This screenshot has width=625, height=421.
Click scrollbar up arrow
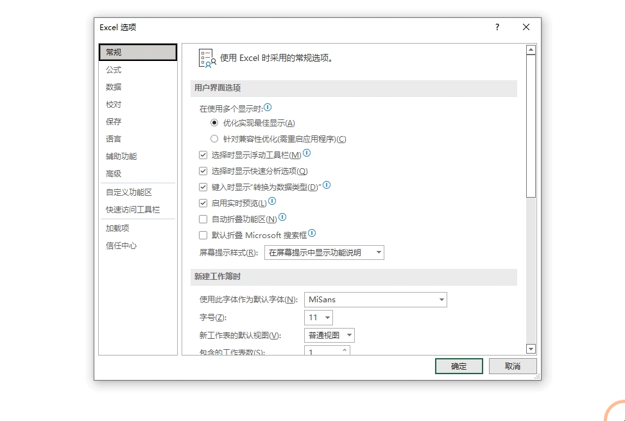[531, 50]
